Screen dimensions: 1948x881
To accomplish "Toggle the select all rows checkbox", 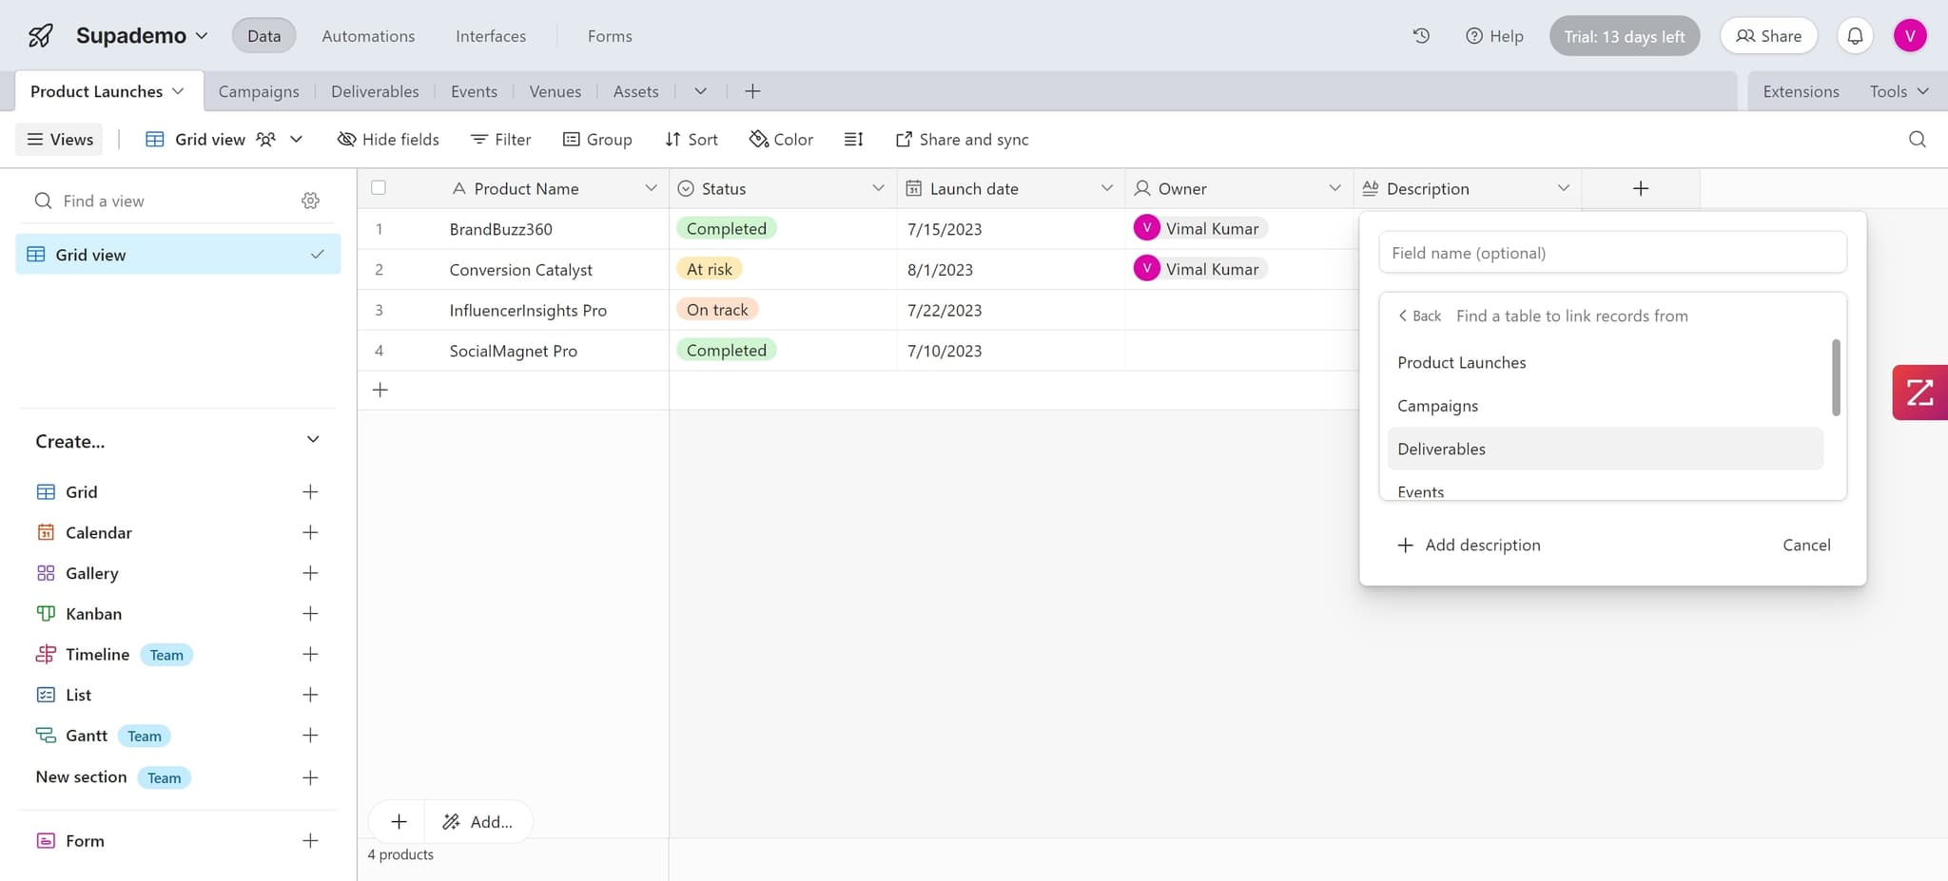I will tap(379, 188).
